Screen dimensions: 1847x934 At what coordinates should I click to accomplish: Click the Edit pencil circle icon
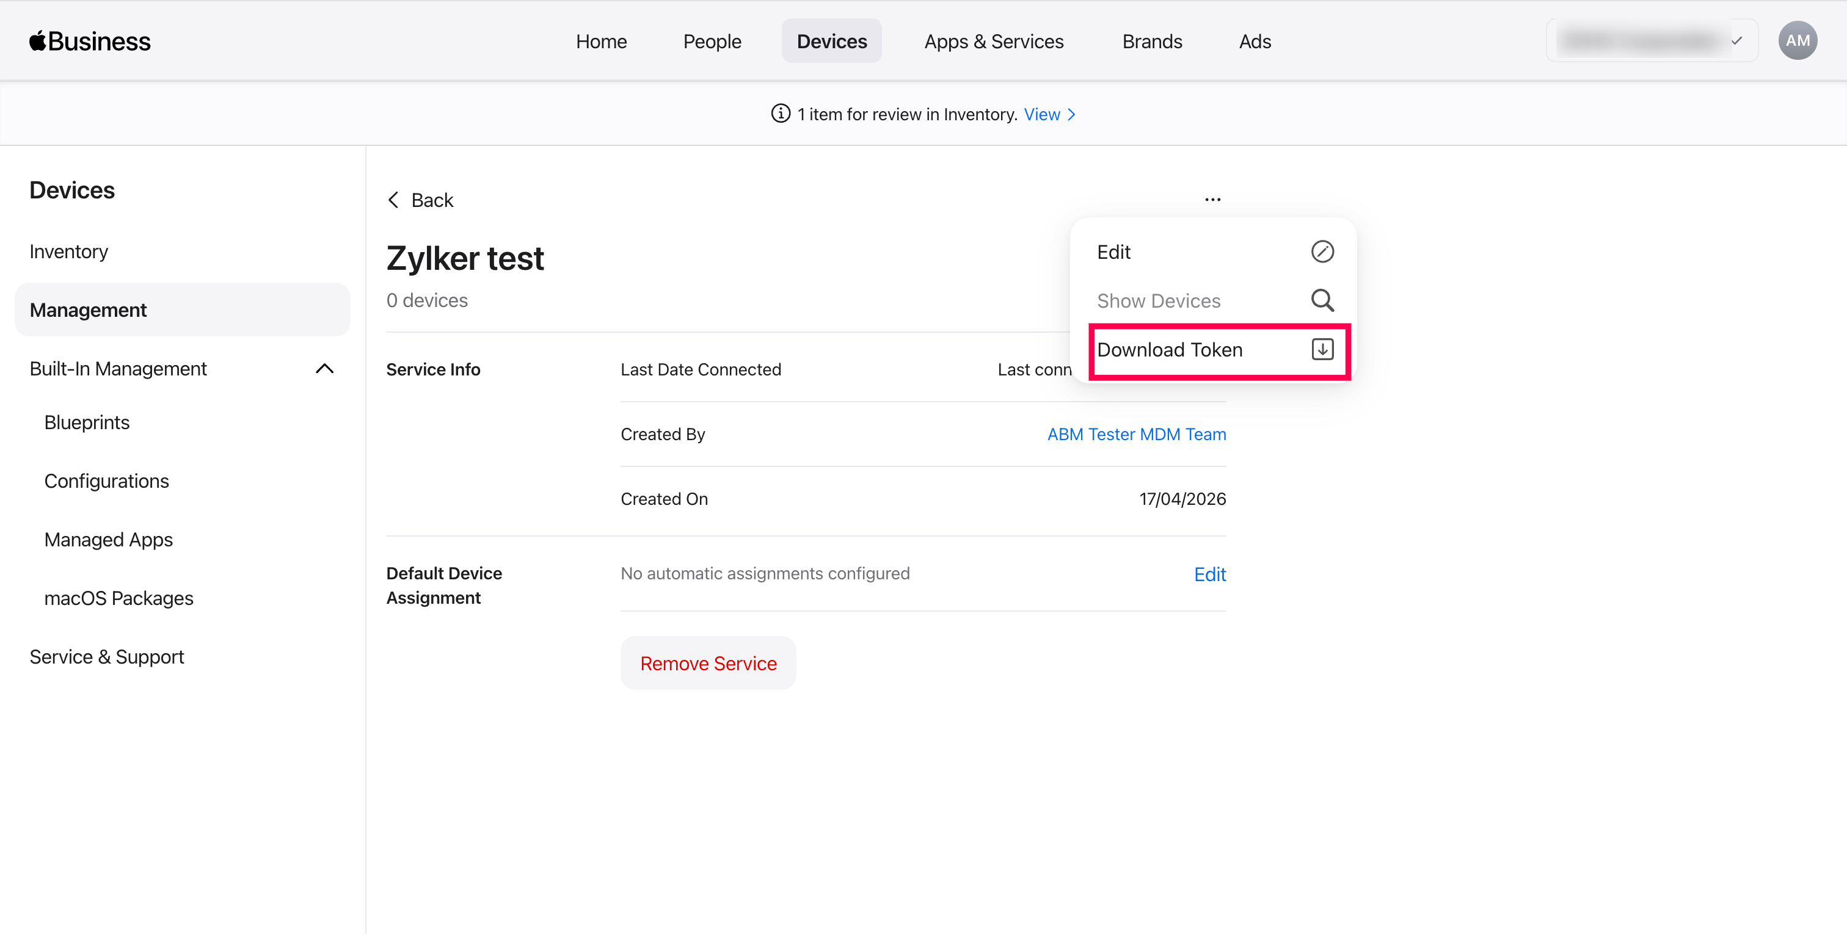coord(1322,252)
